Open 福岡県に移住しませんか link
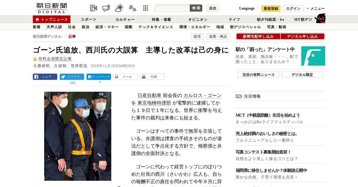 (x=271, y=170)
